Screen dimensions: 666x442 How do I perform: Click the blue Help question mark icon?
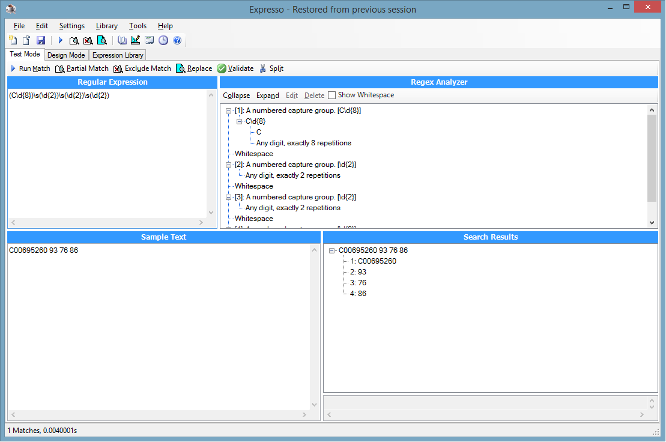[177, 40]
